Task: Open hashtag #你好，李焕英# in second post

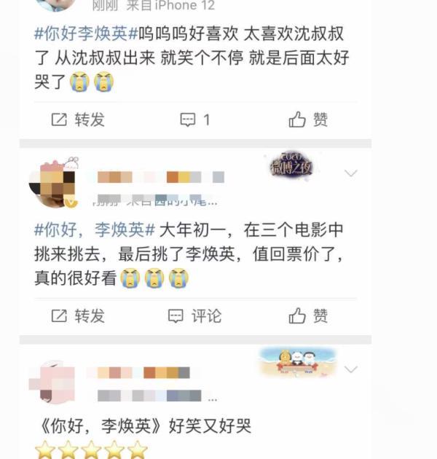Action: (x=95, y=229)
